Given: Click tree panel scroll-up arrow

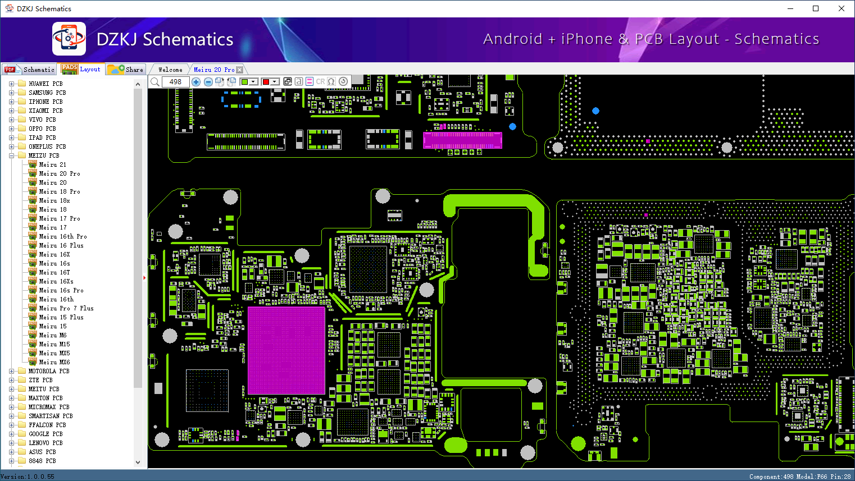Looking at the screenshot, I should pos(138,84).
